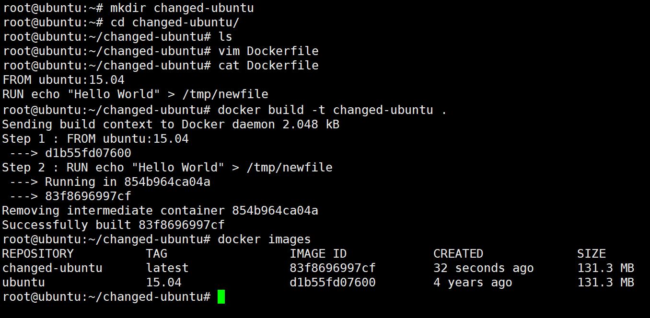Click the "vim Dockerfile" command line
650x318 pixels.
(x=268, y=51)
